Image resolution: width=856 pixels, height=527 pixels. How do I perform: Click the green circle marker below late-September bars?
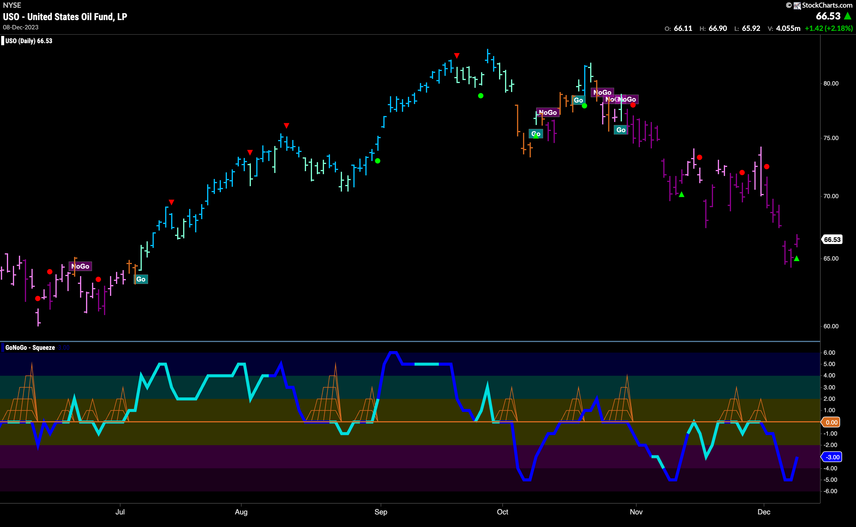coord(481,96)
